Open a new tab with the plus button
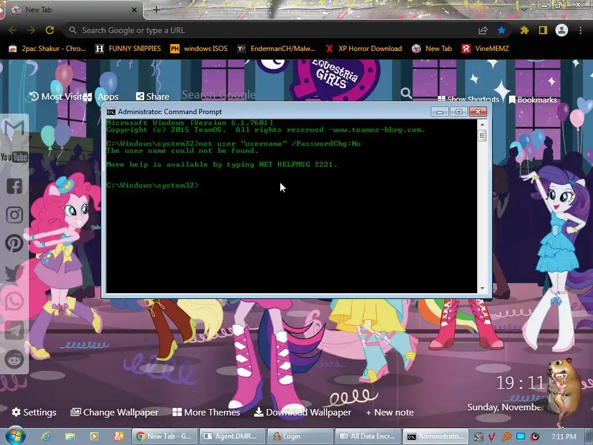 pyautogui.click(x=156, y=10)
